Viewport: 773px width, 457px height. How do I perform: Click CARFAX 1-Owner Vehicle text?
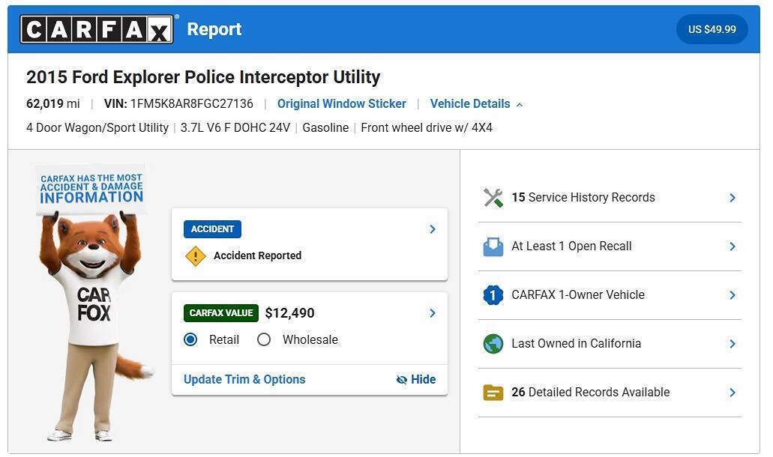pos(578,295)
